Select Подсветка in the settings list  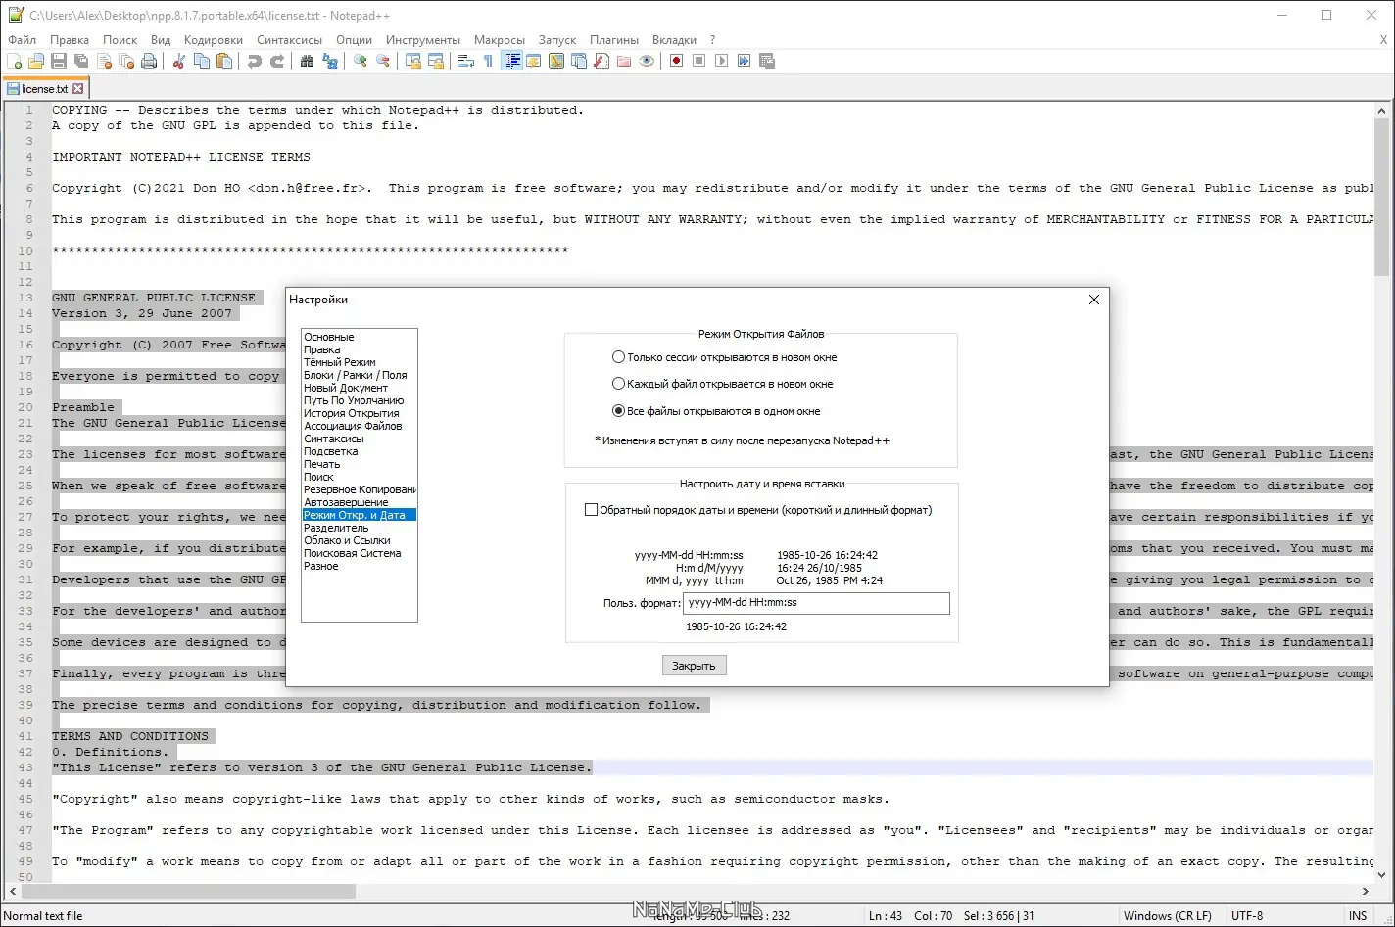click(x=331, y=451)
